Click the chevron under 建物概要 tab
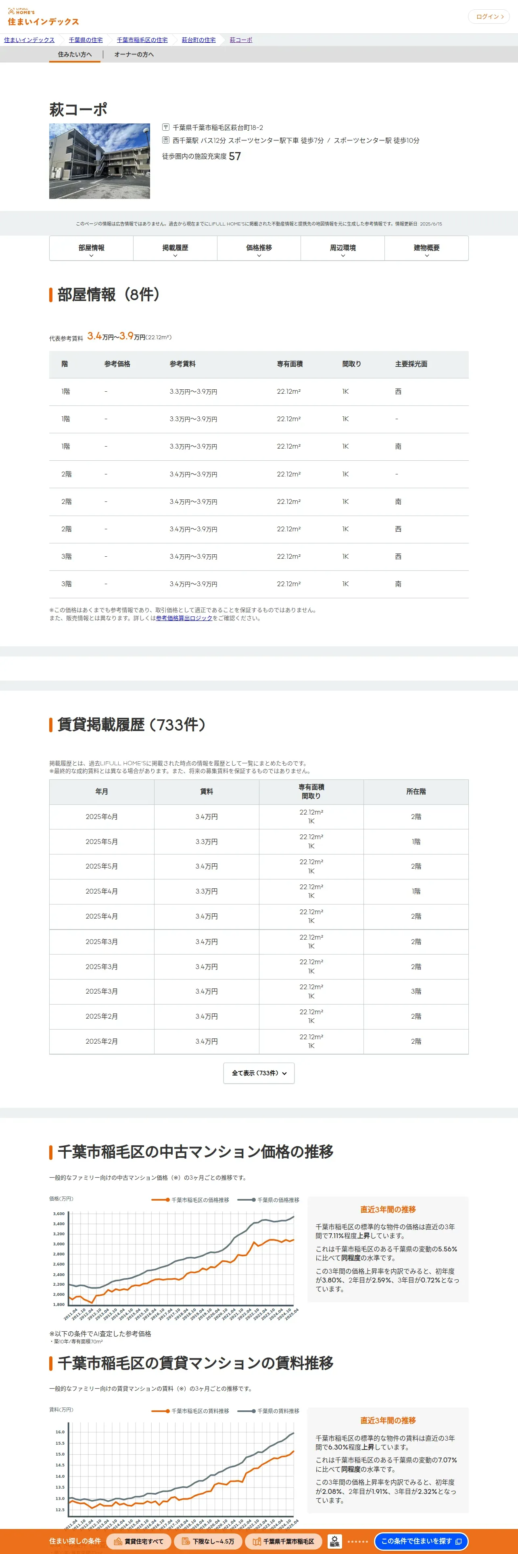This screenshot has height=1554, width=518. pyautogui.click(x=426, y=256)
